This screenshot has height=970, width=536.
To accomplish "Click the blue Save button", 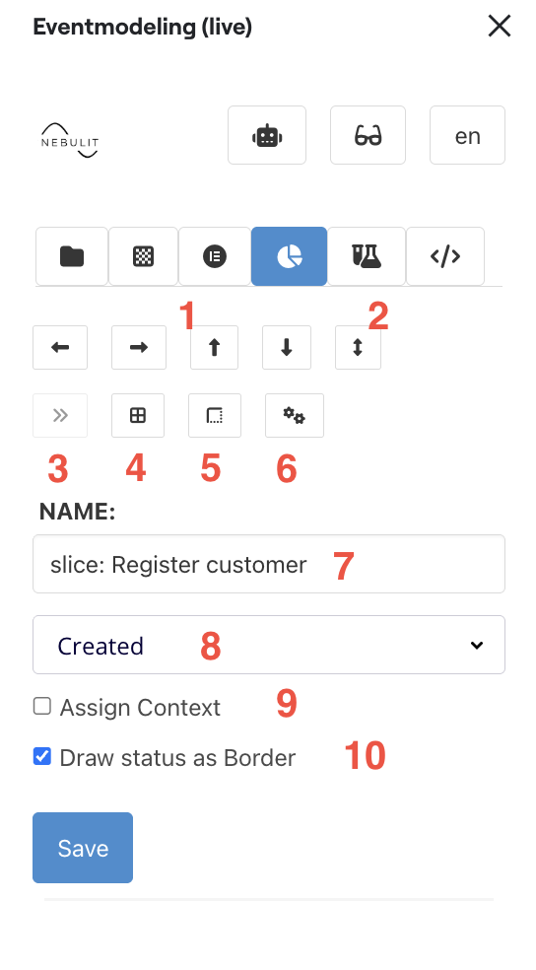I will coord(83,848).
